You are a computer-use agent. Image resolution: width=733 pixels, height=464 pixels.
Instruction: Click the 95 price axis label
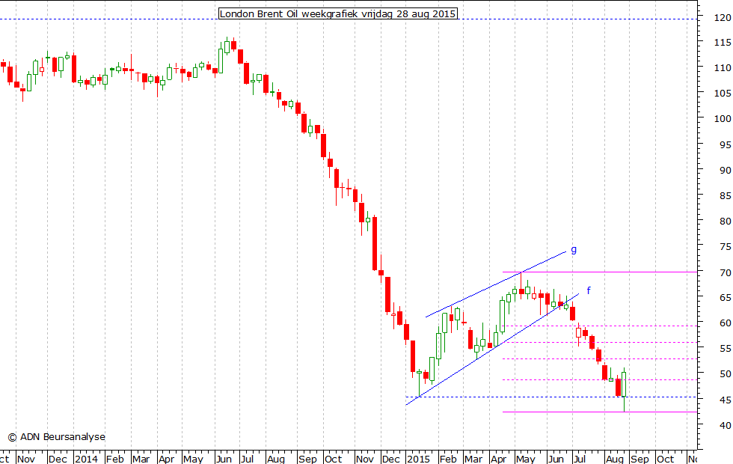tap(725, 145)
